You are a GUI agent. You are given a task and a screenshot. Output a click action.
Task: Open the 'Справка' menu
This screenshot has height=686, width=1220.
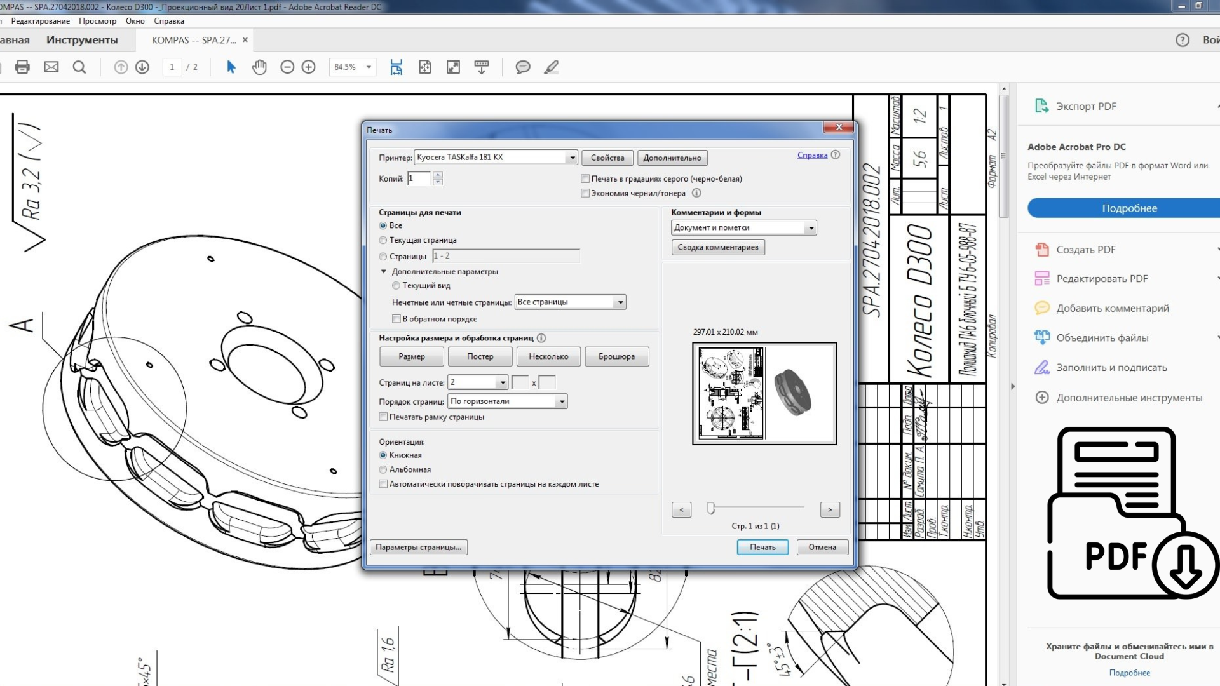pyautogui.click(x=169, y=21)
